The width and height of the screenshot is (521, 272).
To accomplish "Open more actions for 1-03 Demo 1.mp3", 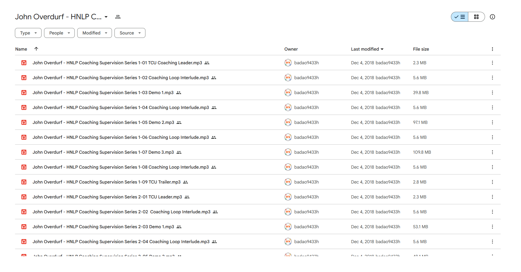I will click(x=492, y=93).
